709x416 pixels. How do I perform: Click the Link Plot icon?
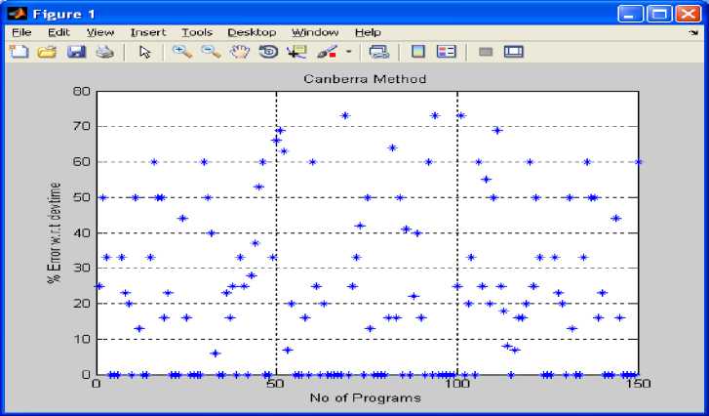click(x=379, y=52)
